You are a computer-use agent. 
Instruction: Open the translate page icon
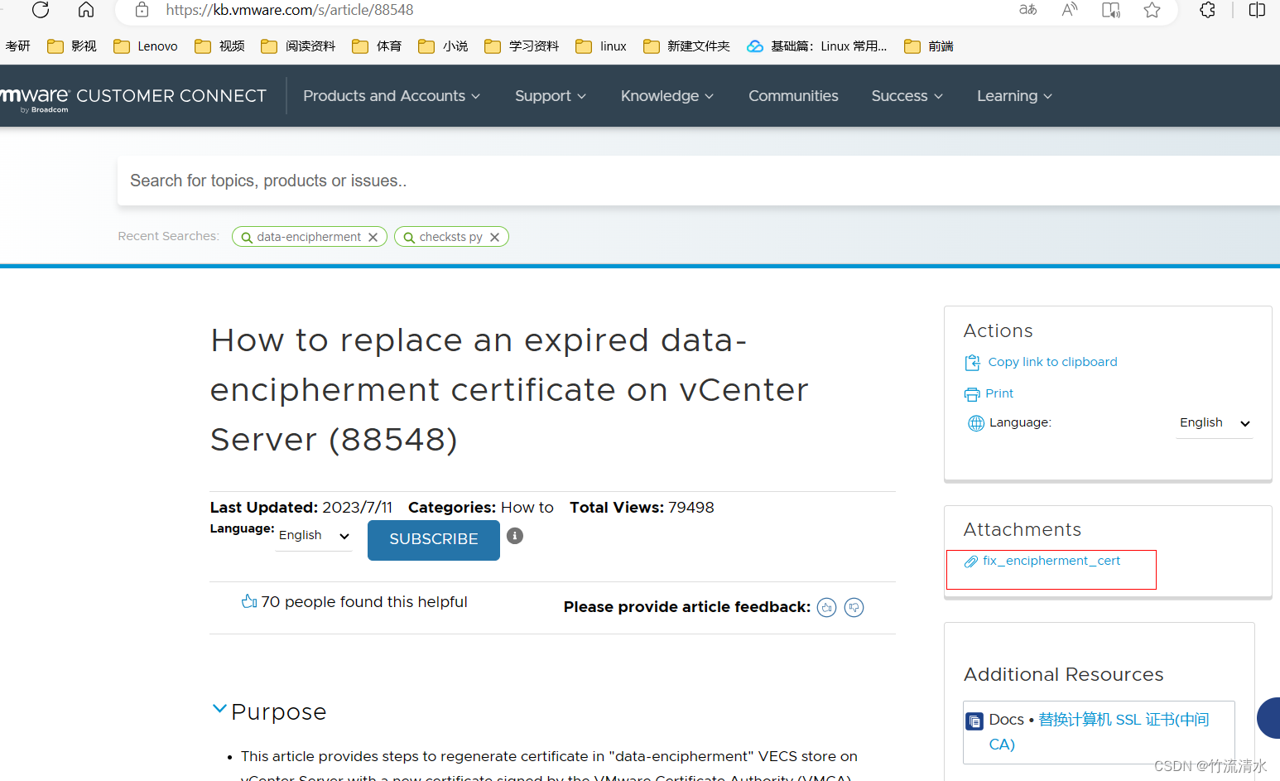(x=1027, y=10)
